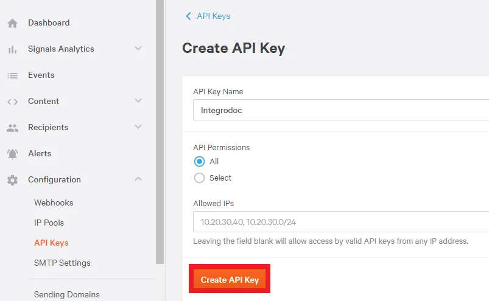Screen dimensions: 489x301
Task: Go back via API Keys breadcrumb link
Action: tap(213, 16)
